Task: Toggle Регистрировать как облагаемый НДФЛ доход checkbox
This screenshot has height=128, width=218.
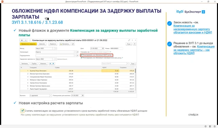Action: coord(82,55)
